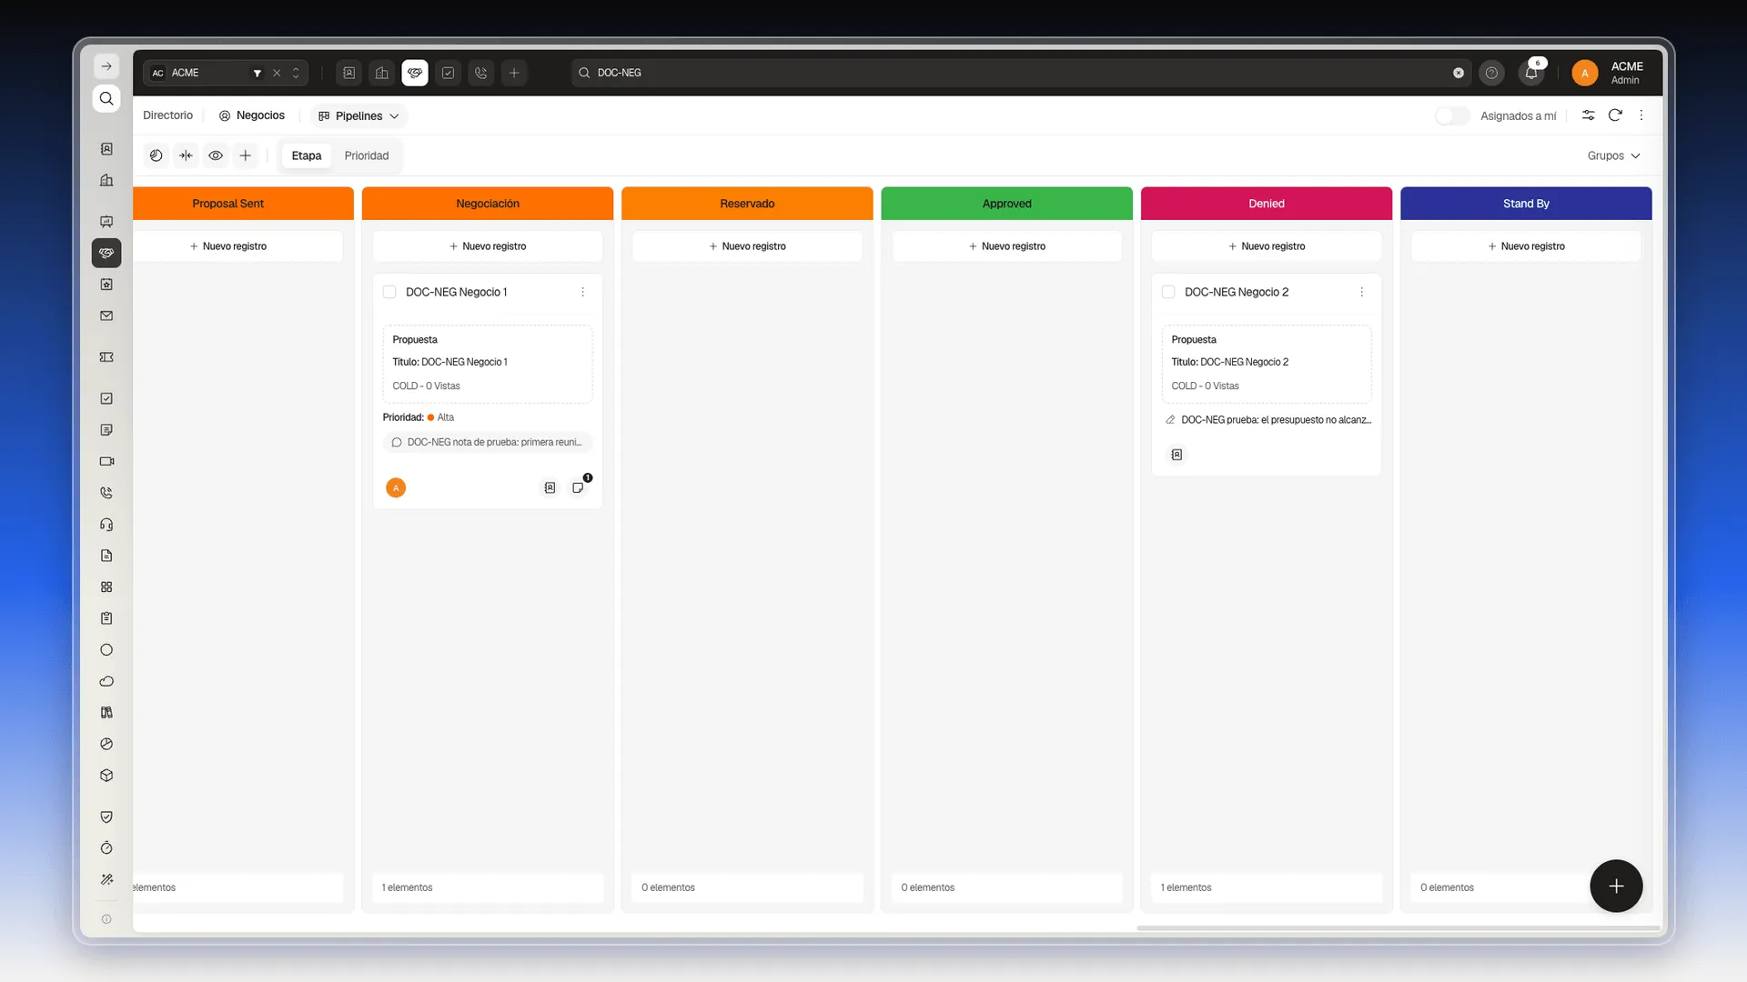Screen dimensions: 1747x982
Task: Open the pie chart view icon in toolbar
Action: (x=157, y=155)
